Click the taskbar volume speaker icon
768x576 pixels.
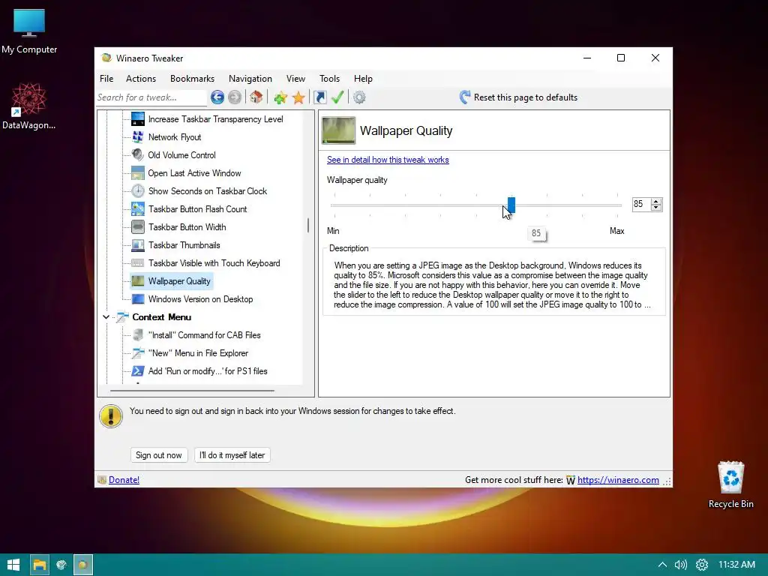click(681, 565)
